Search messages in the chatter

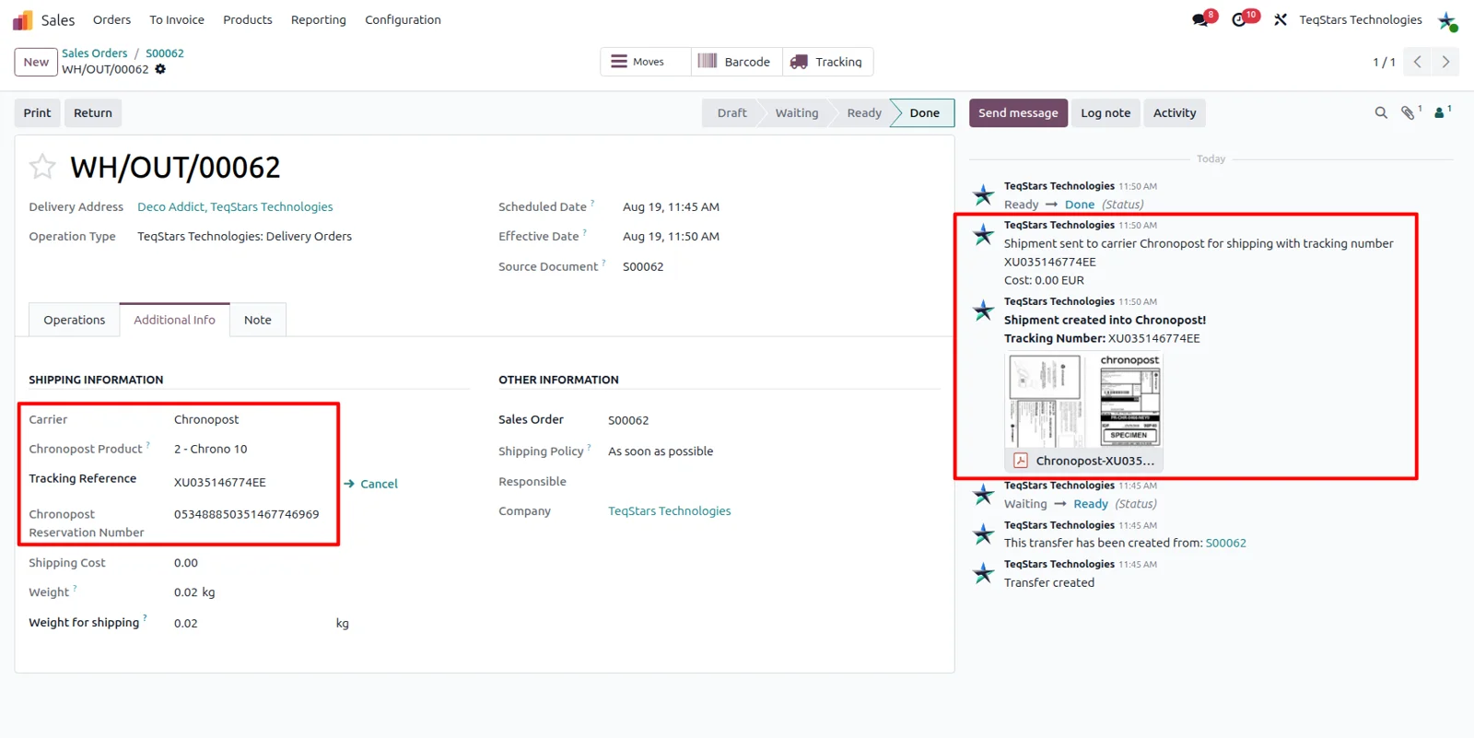[1381, 112]
